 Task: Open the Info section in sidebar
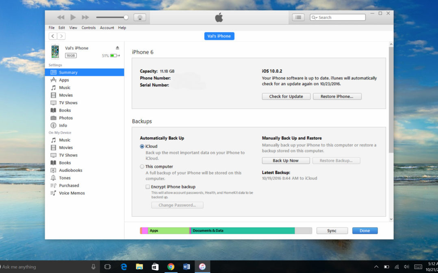(x=63, y=125)
